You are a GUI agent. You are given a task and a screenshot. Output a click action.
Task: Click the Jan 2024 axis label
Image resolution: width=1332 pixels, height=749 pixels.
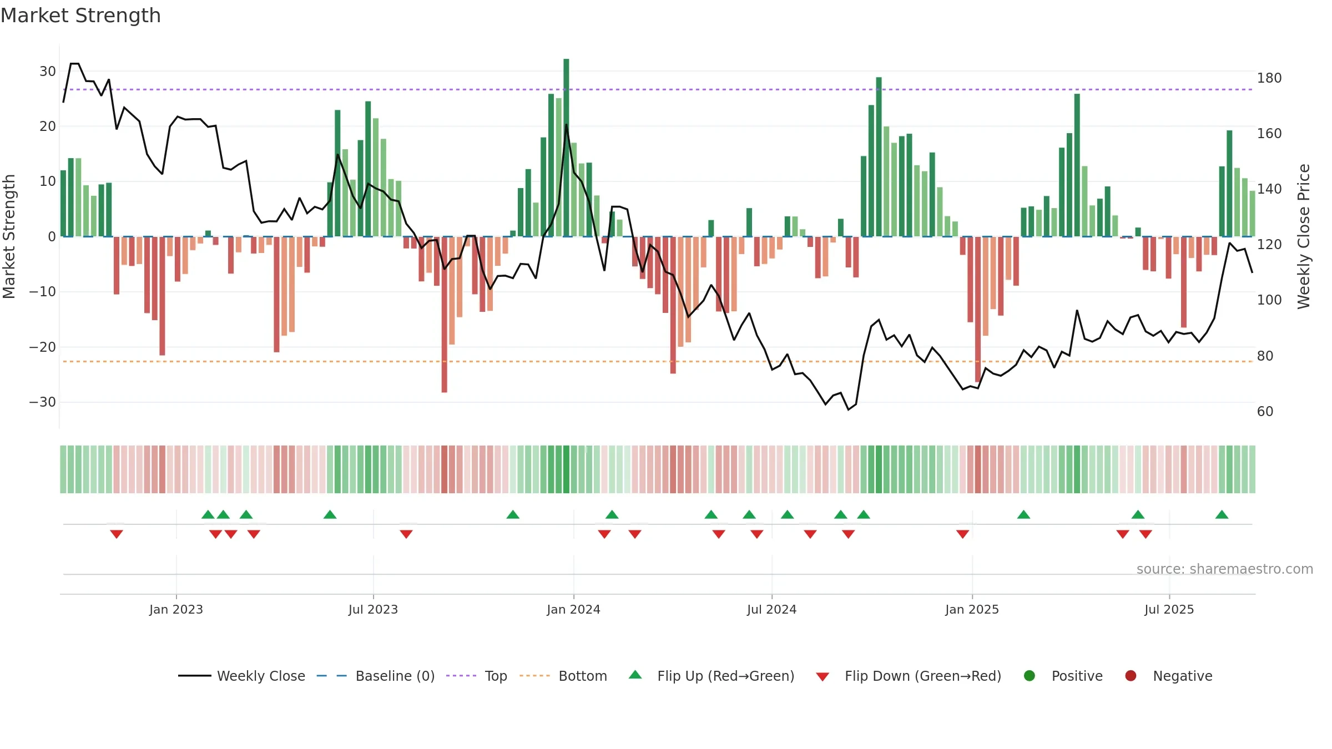(x=573, y=609)
